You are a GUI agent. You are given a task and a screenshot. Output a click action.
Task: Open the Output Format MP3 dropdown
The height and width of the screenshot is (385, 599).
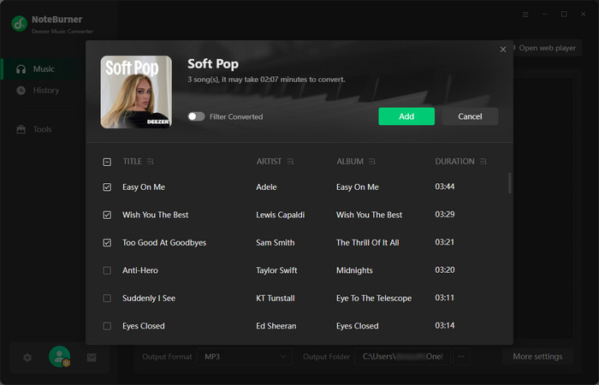(x=245, y=357)
